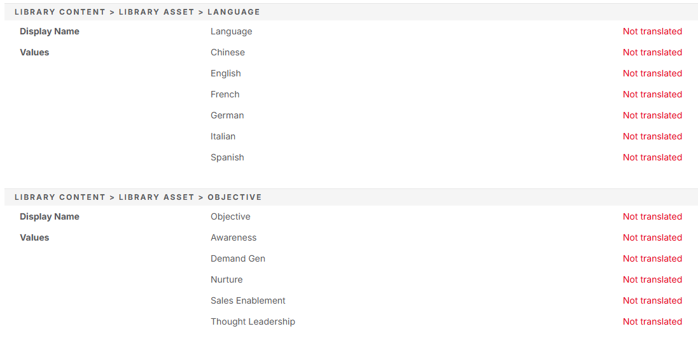698x338 pixels.
Task: Click Not translated beside Sales Enablement
Action: (x=652, y=300)
